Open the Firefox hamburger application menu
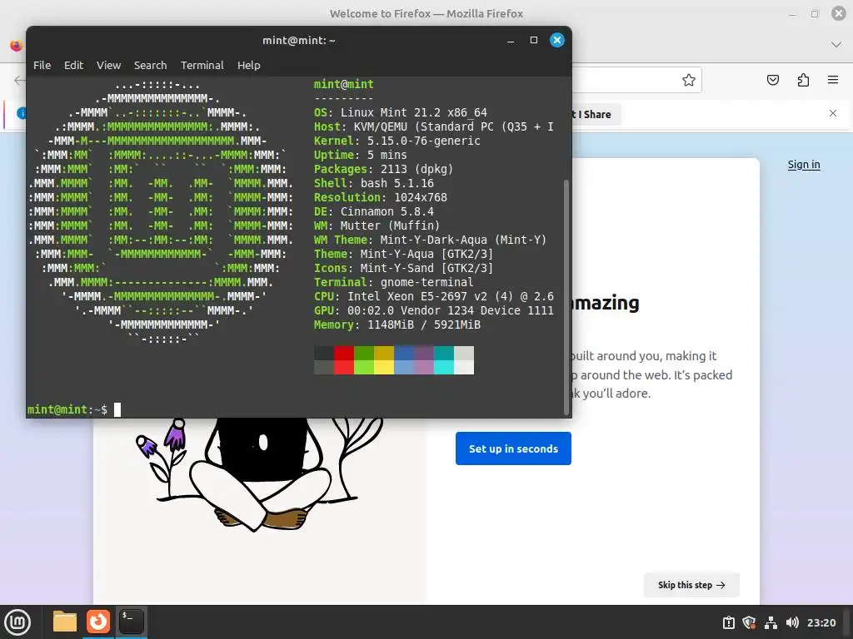The width and height of the screenshot is (853, 639). coord(833,80)
